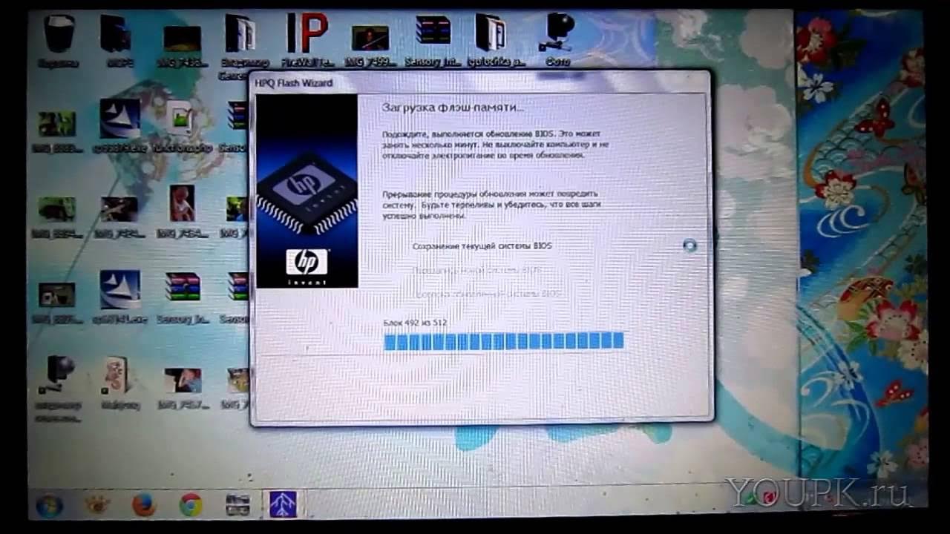Click the 'Блок 492 из 512' status text

[415, 323]
